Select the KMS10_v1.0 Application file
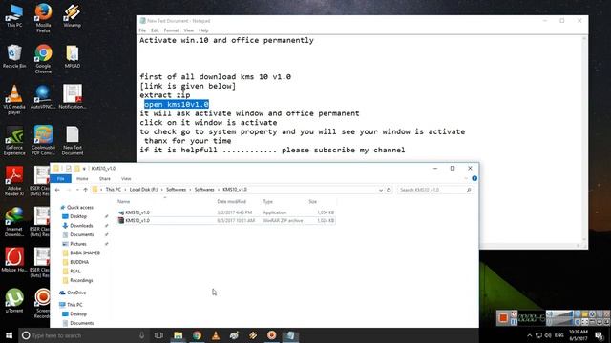 coord(226,212)
